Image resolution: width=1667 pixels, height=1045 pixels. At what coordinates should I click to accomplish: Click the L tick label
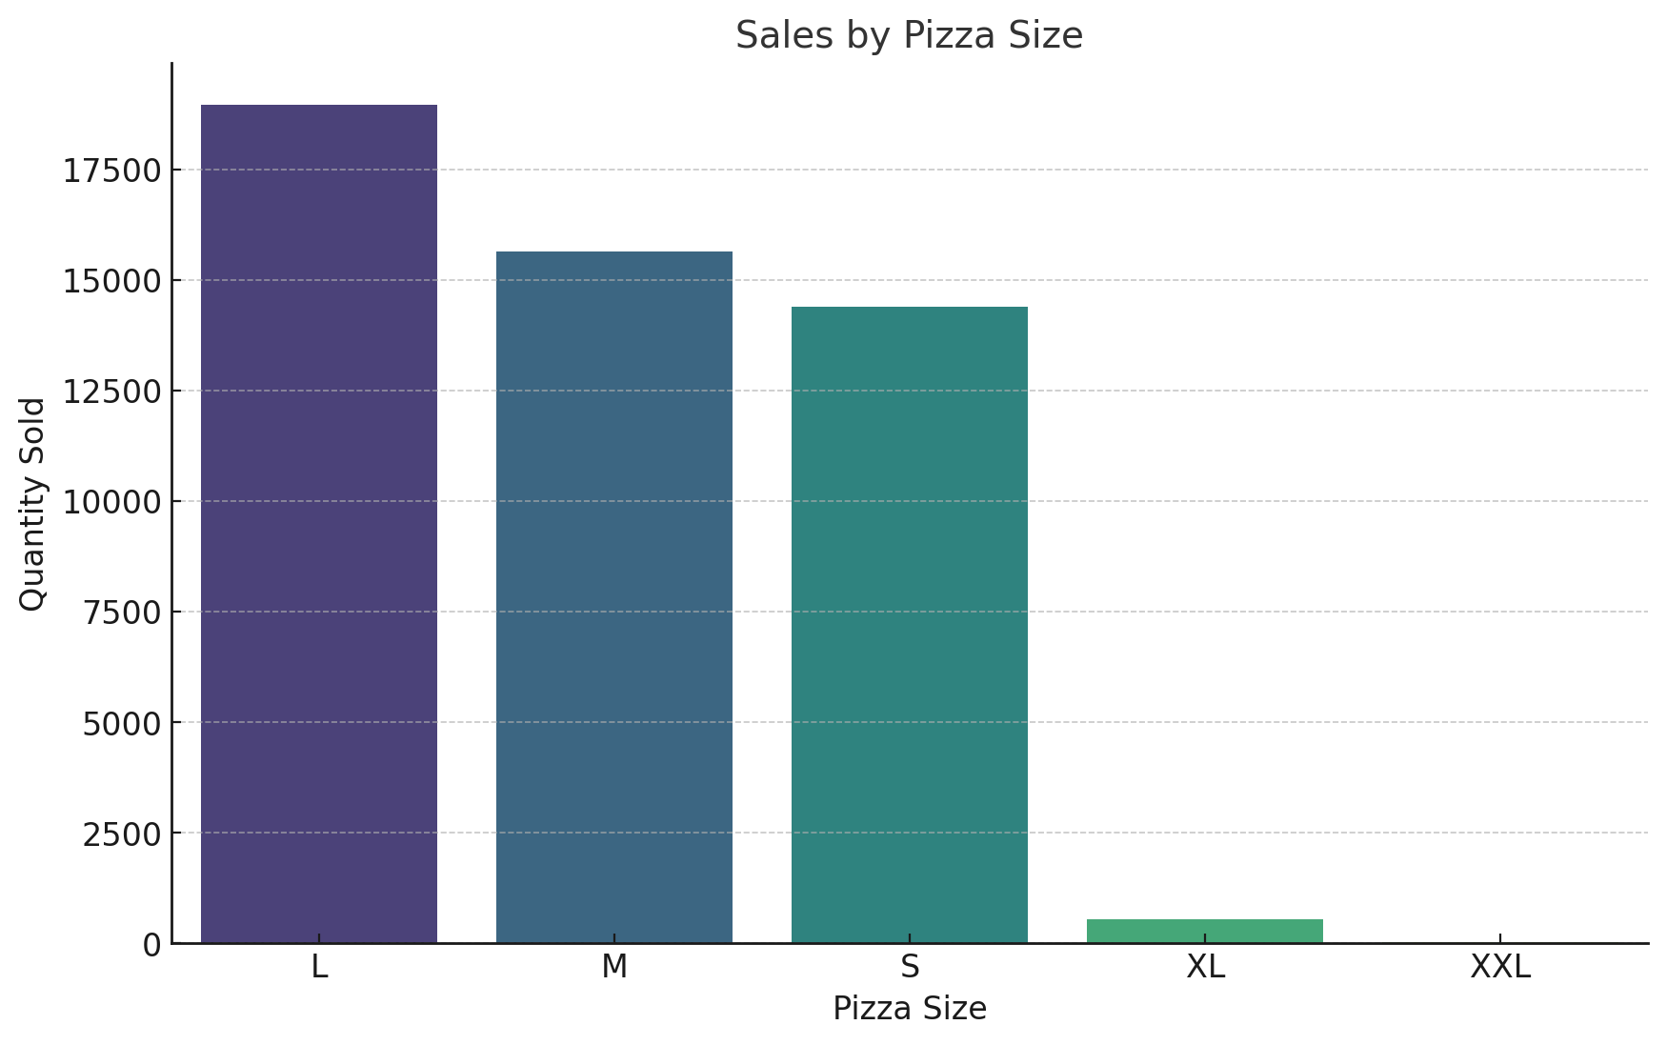[x=319, y=967]
